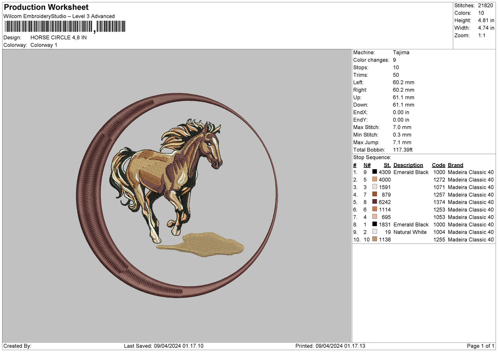Click the Brand column header
The image size is (498, 352).
tap(455, 165)
